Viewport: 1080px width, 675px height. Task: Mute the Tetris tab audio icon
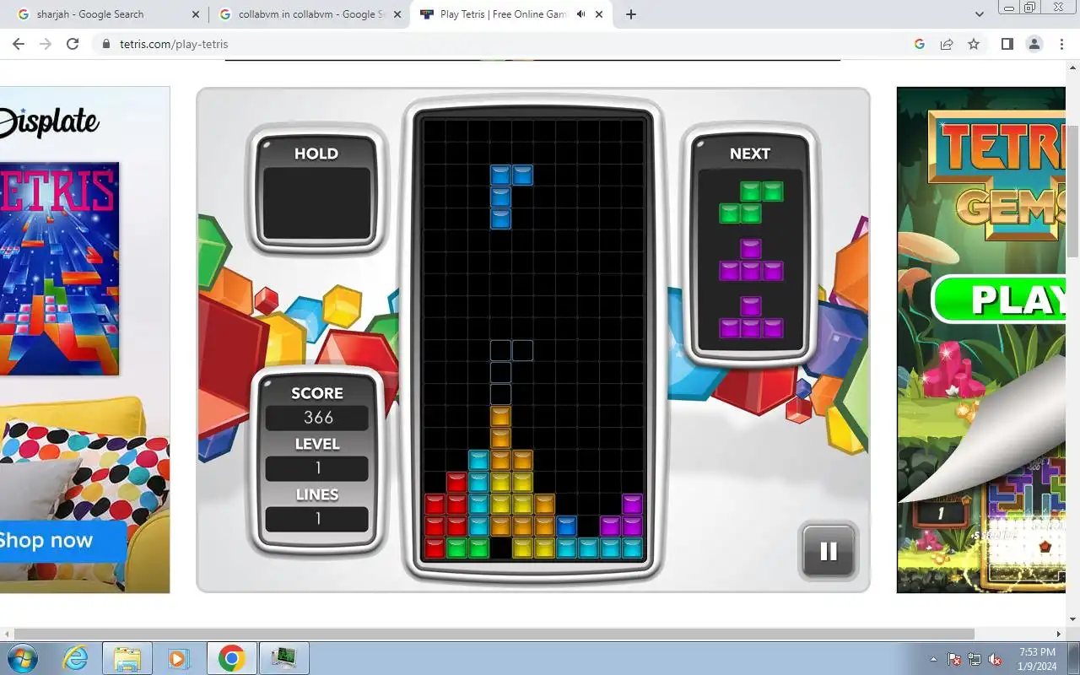[x=581, y=14]
